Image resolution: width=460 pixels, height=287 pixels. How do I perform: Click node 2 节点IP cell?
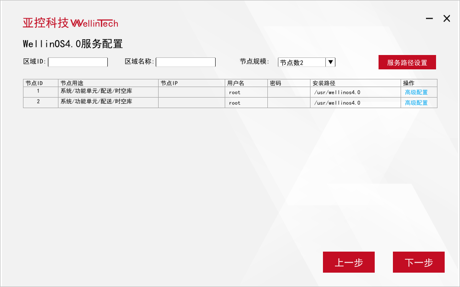click(x=192, y=103)
